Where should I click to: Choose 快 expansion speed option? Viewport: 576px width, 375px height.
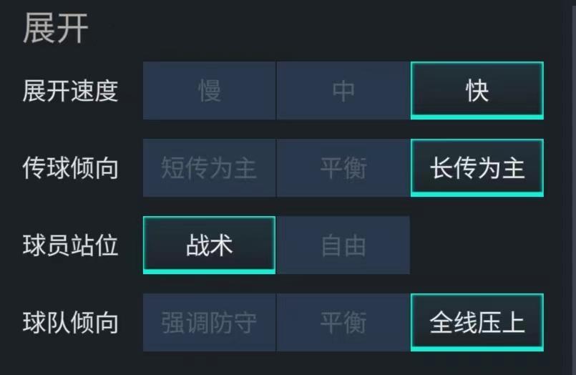(477, 91)
